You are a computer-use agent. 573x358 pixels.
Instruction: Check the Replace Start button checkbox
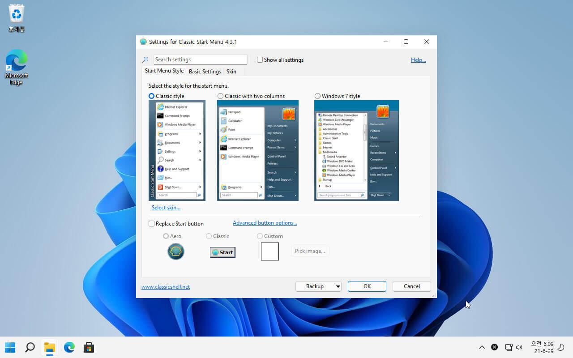pos(152,224)
